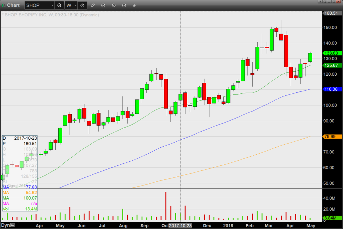Click the 79.99 orange MA price tag

tap(332, 137)
